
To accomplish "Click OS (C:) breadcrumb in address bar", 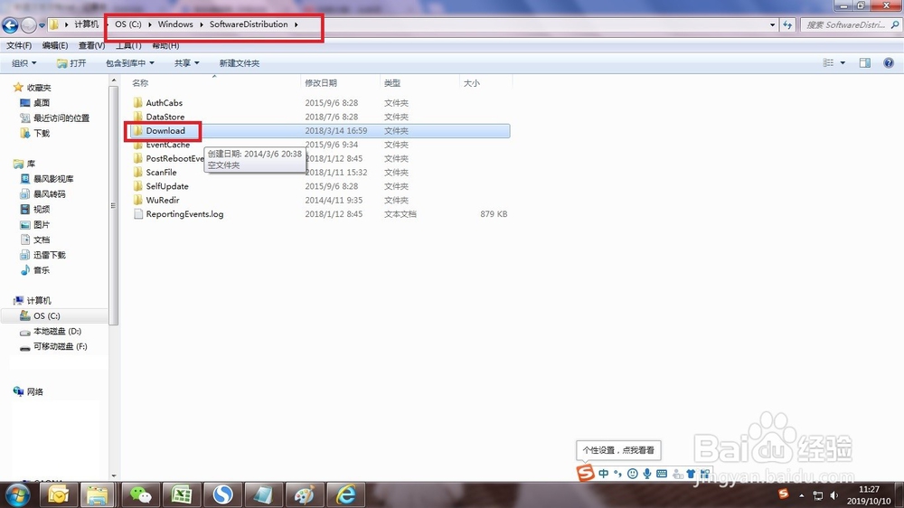I will click(128, 24).
